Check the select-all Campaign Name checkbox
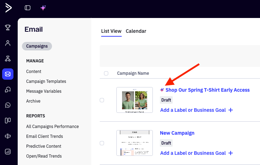260x165 pixels. click(106, 73)
